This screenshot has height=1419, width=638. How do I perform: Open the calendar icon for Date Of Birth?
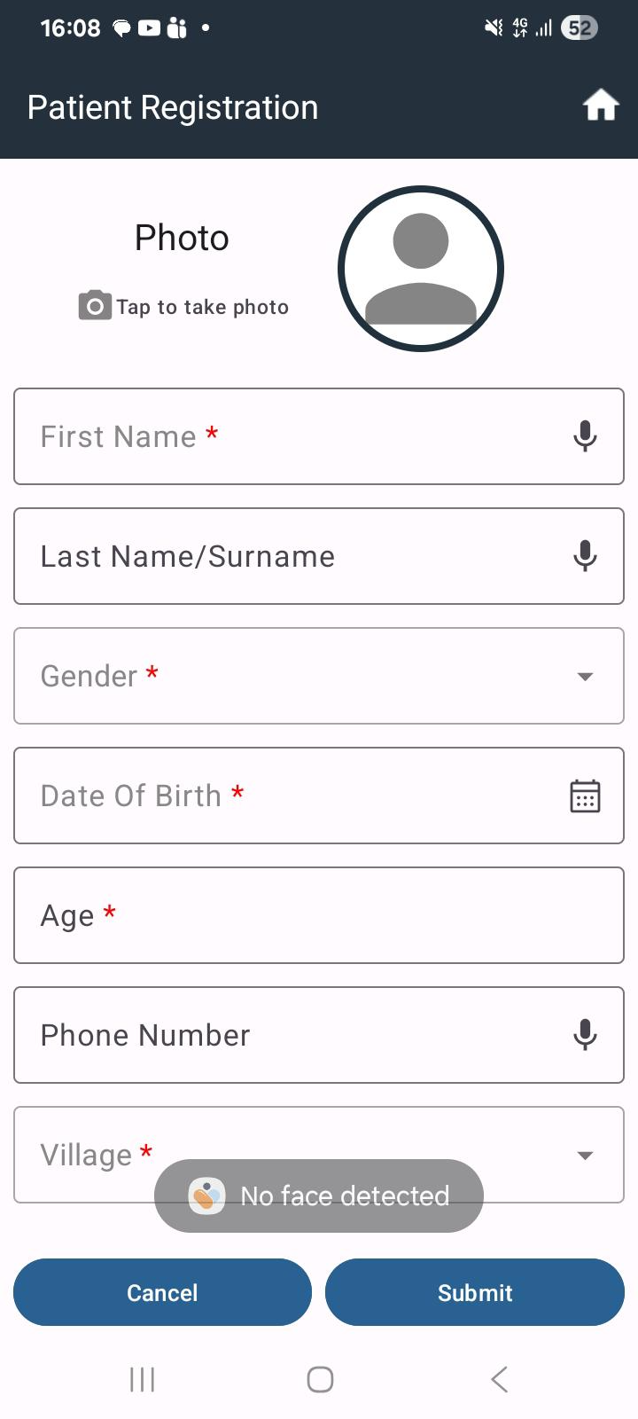click(585, 796)
